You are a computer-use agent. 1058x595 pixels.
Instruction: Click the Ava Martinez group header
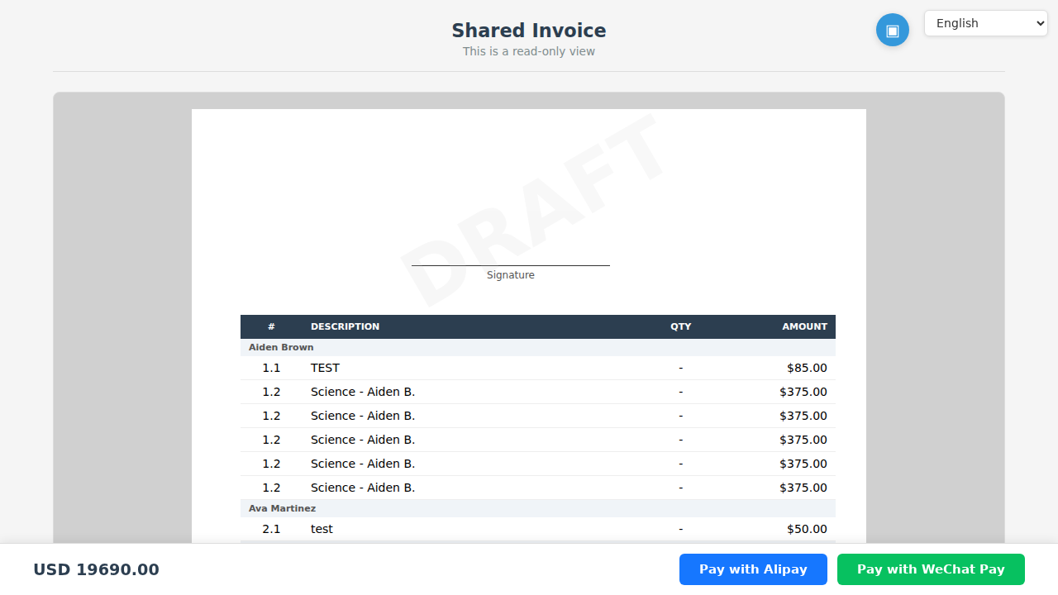(538, 508)
